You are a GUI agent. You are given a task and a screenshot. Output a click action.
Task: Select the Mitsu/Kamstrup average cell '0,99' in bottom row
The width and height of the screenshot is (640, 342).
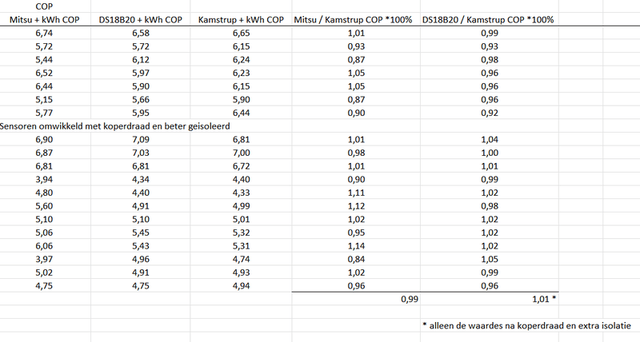pos(410,299)
